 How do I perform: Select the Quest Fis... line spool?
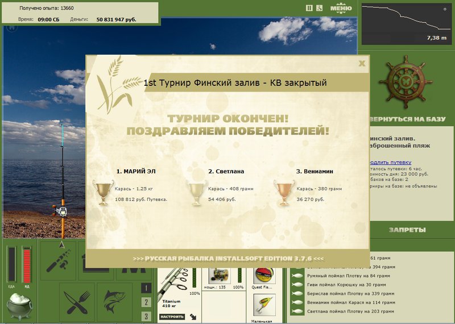click(x=264, y=276)
